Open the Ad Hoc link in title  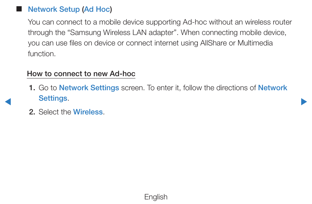(x=97, y=9)
